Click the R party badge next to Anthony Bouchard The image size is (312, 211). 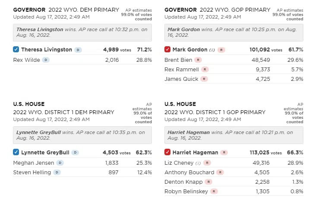point(220,173)
